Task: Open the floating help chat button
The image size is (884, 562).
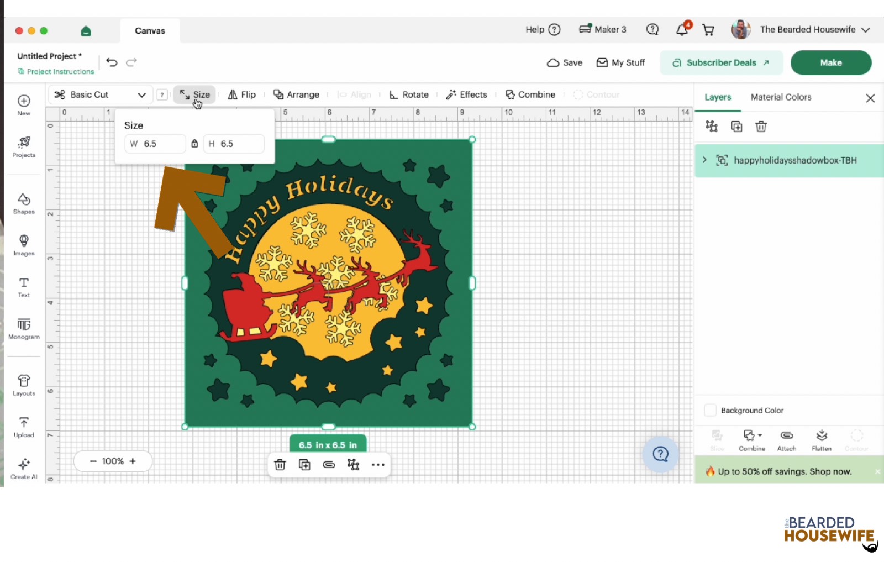Action: (x=661, y=454)
